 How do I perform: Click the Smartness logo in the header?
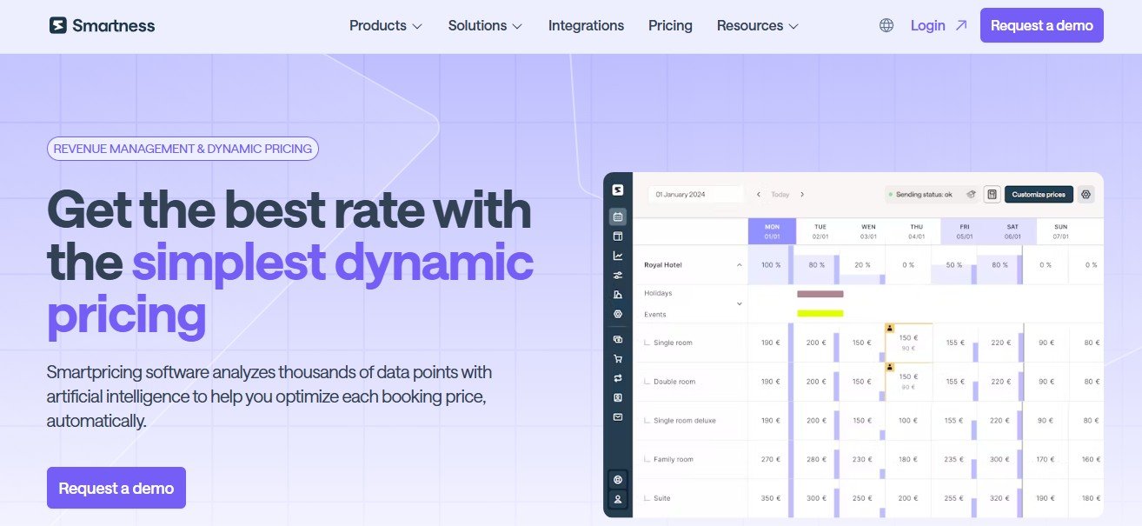102,25
